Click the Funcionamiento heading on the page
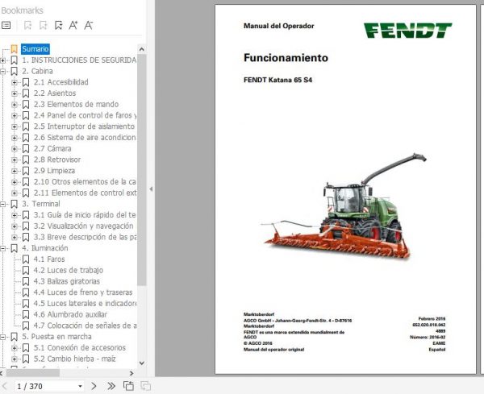Screen dimensions: 484x394 coord(286,58)
